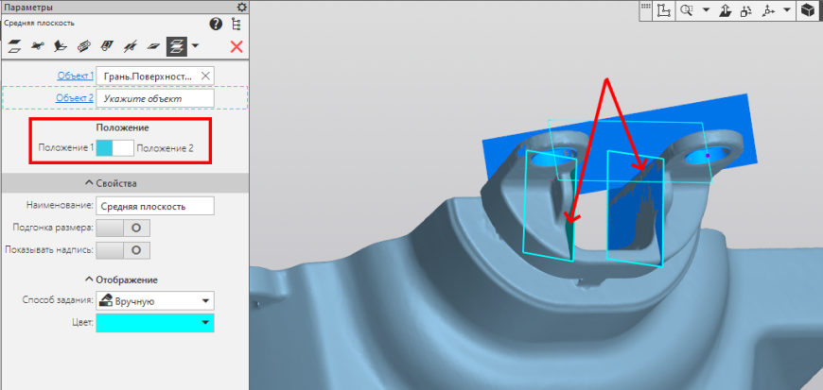Click the sketch contour tool in view toolbar
This screenshot has width=823, height=390.
[664, 10]
